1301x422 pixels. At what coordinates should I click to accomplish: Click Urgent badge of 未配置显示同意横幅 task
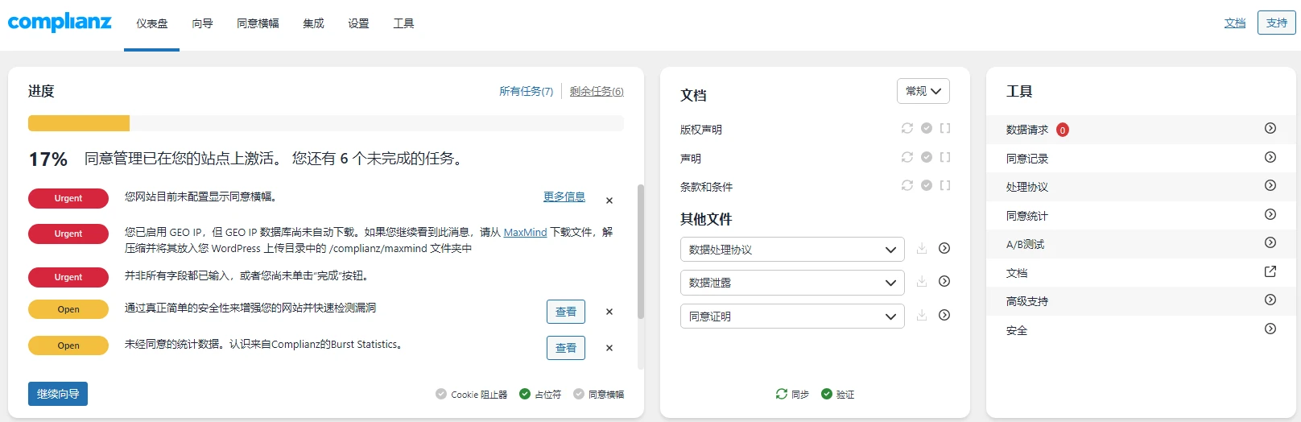point(68,198)
